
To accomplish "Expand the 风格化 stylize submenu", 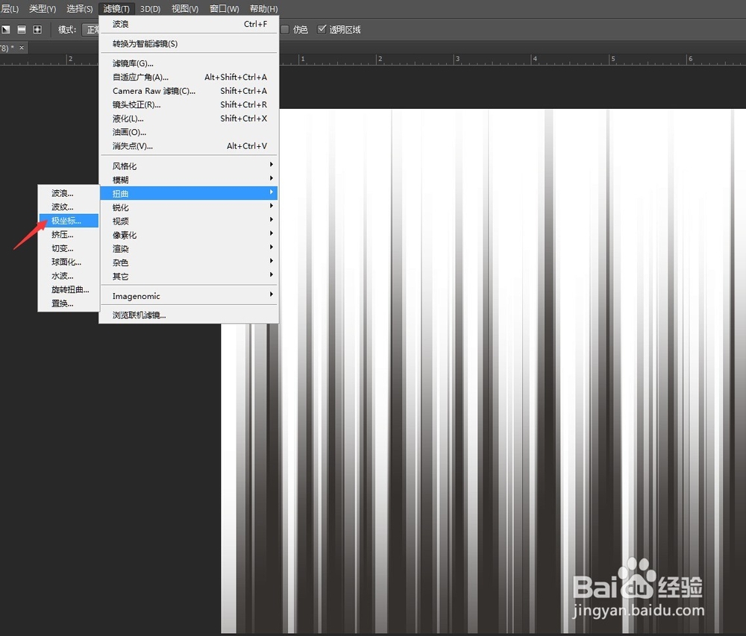I will (x=189, y=166).
